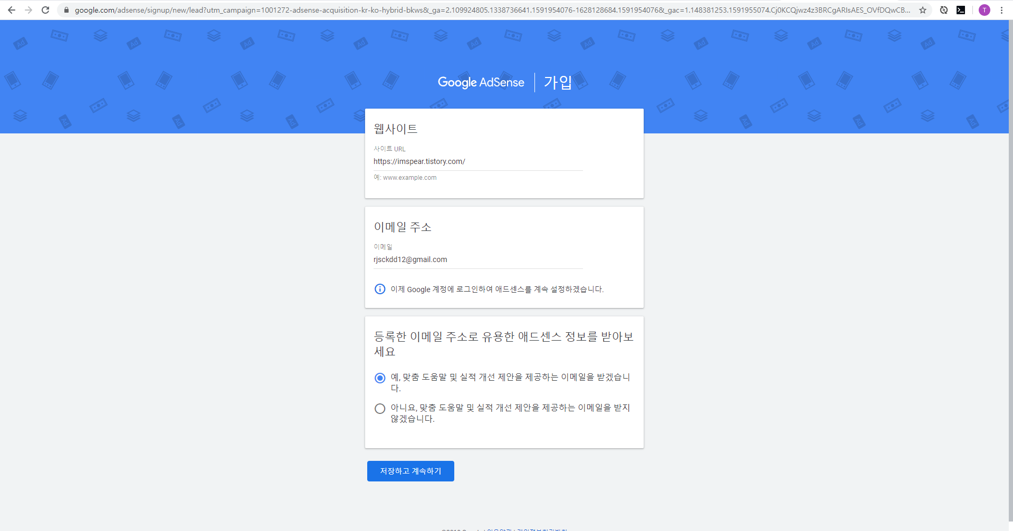Select 'No' to decline AdSense emails

[380, 409]
